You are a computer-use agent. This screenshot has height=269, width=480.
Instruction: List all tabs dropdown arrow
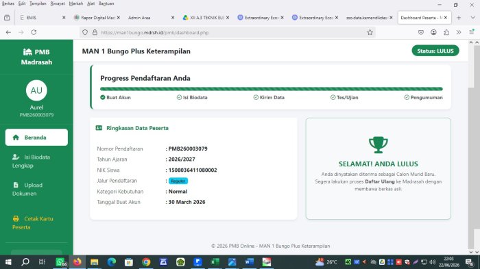472,18
